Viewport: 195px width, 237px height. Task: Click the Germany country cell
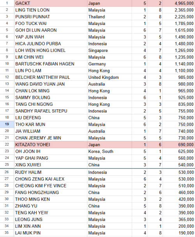110,64
